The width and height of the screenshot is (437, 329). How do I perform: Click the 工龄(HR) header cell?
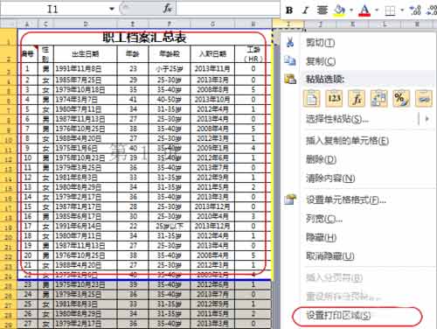tap(253, 54)
